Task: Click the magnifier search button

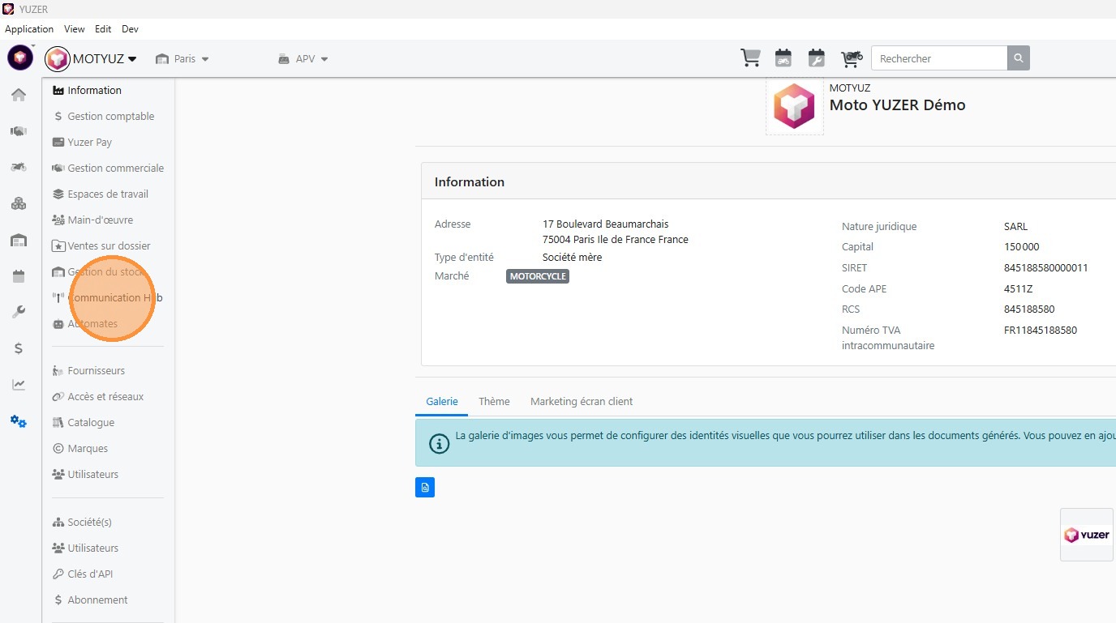Action: 1019,58
